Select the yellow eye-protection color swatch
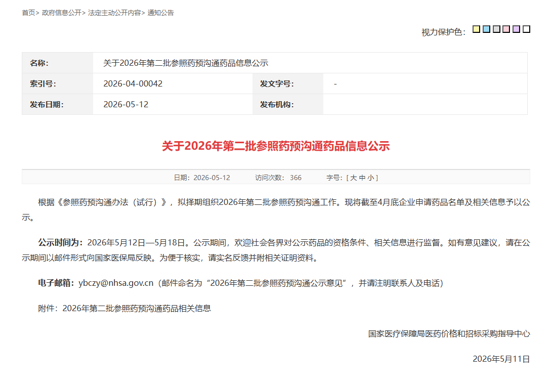553x385 pixels. tap(476, 29)
